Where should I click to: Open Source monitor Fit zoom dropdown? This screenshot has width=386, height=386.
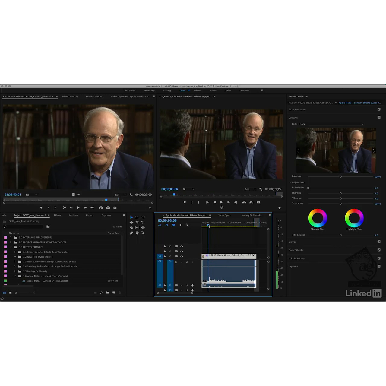pos(31,195)
